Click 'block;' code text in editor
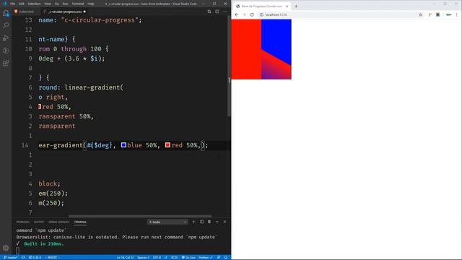 [49, 183]
